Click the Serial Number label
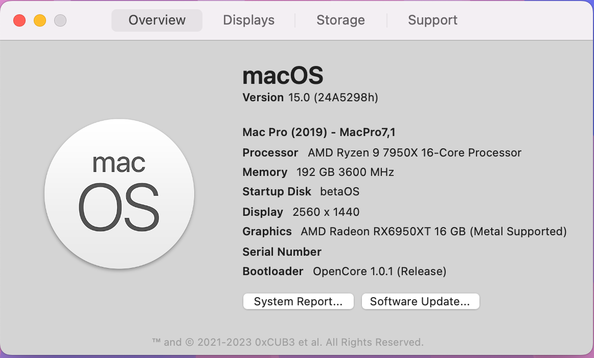Screen dimensions: 594x358 coord(282,252)
